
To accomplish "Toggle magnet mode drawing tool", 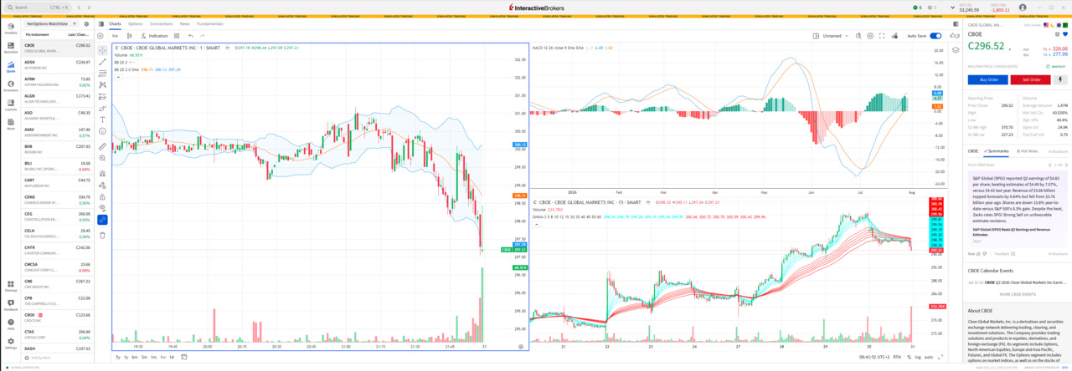I will pos(102,173).
